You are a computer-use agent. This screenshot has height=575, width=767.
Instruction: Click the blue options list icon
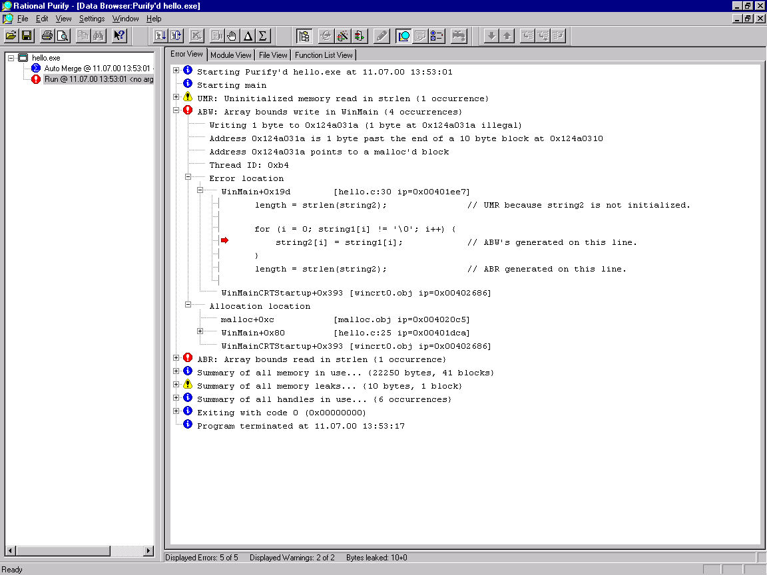[x=436, y=36]
